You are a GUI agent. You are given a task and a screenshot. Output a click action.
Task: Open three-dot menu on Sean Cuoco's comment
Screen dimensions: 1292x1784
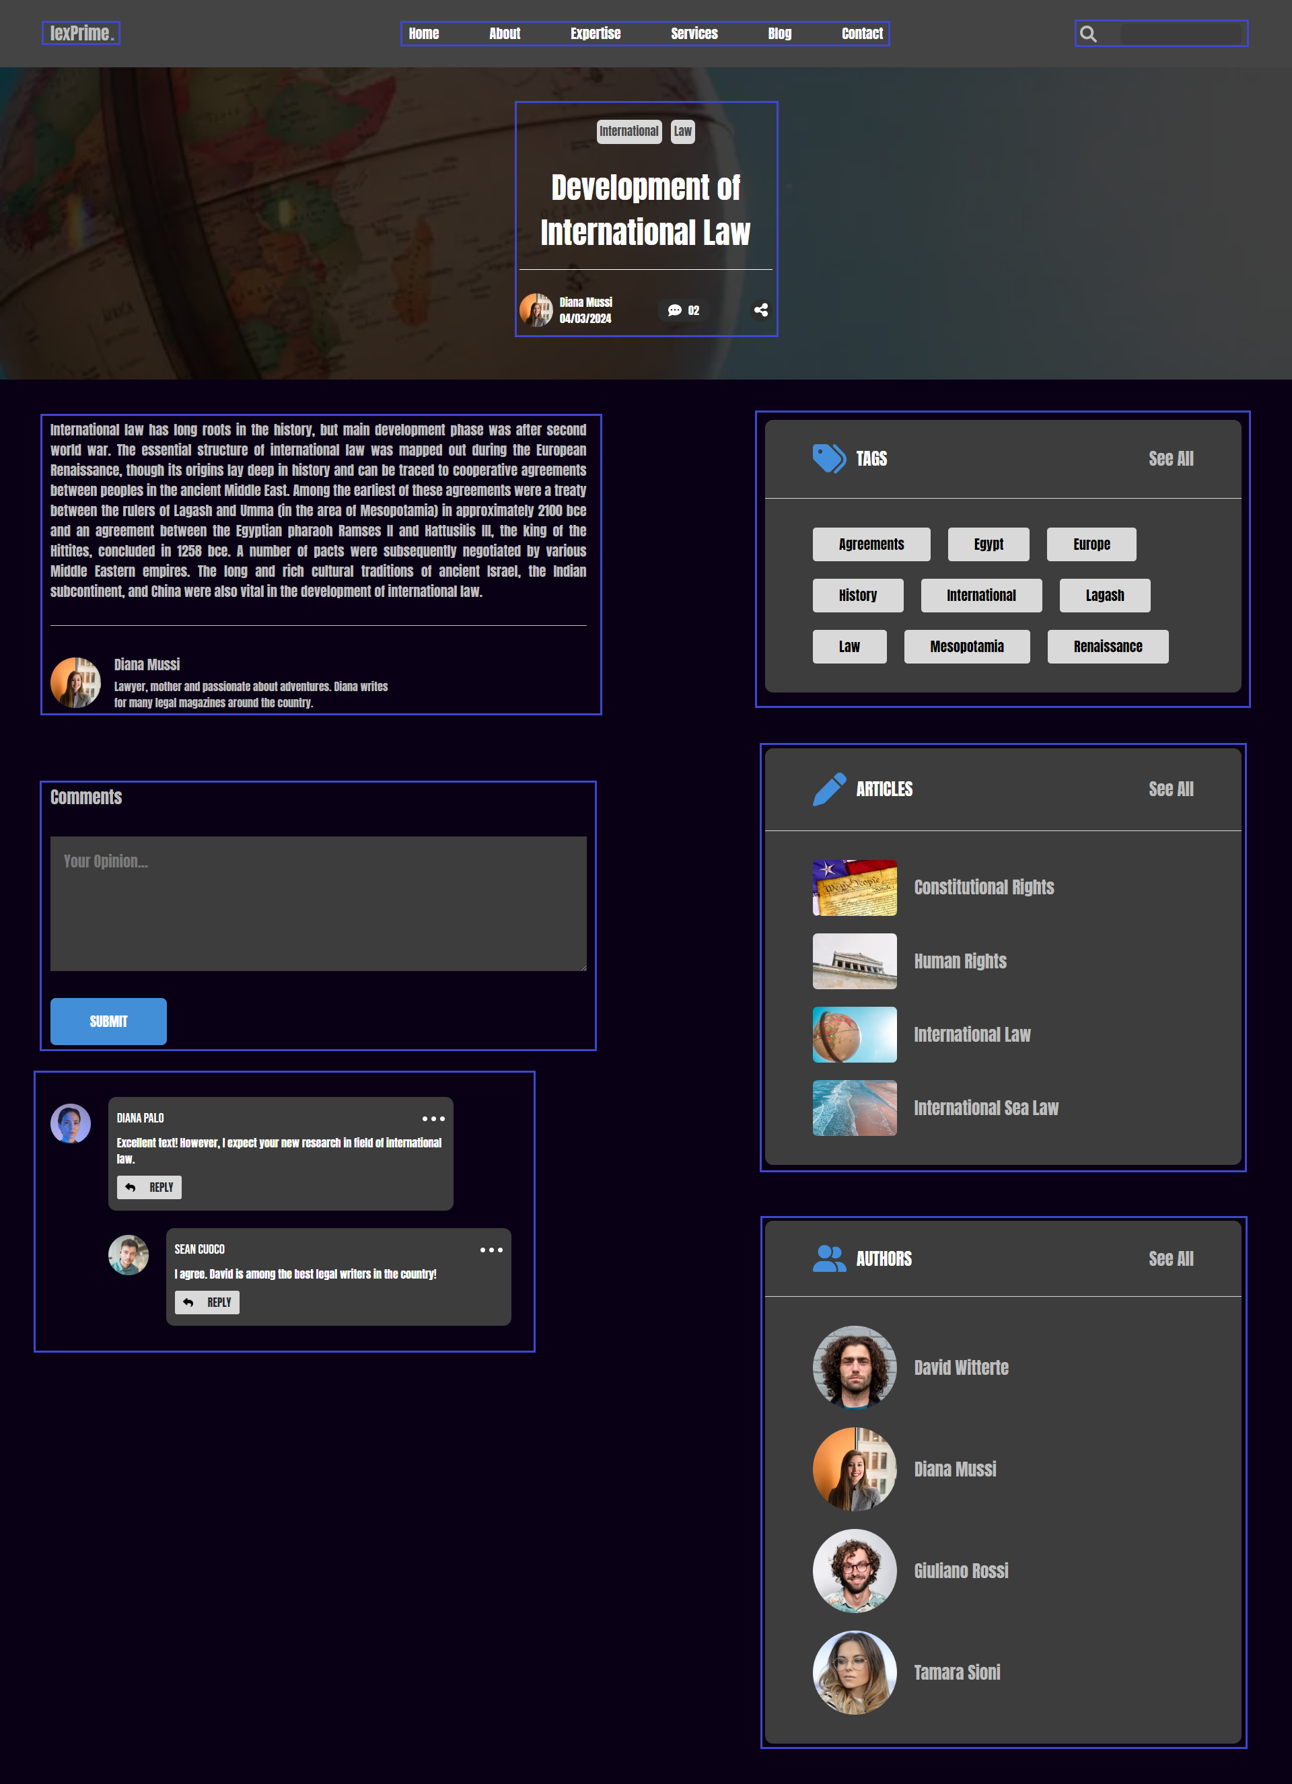click(491, 1250)
